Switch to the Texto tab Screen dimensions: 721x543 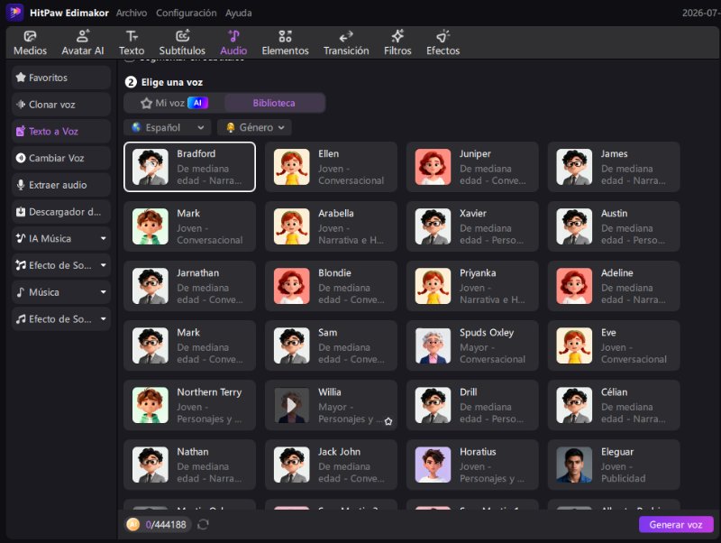point(132,42)
